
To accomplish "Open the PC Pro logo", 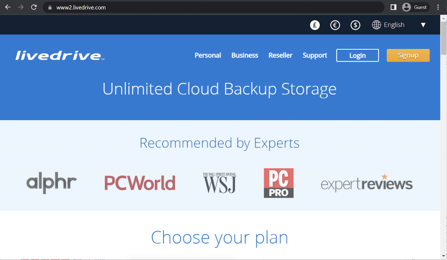I will tap(278, 182).
